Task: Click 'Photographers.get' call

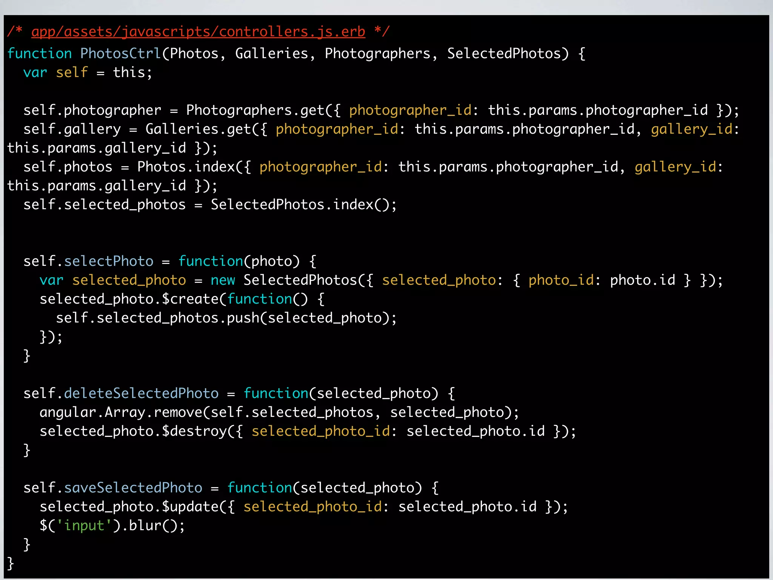Action: [255, 110]
